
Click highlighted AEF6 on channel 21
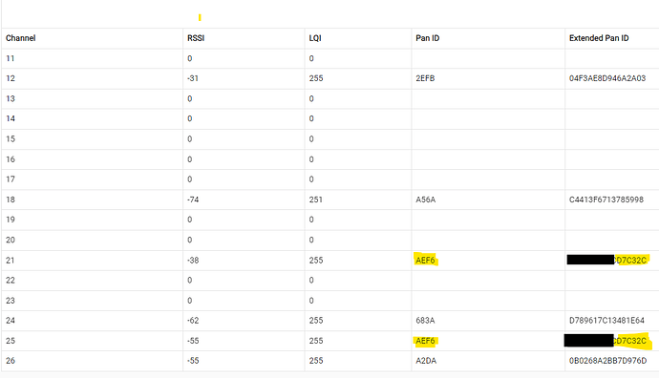(x=425, y=261)
